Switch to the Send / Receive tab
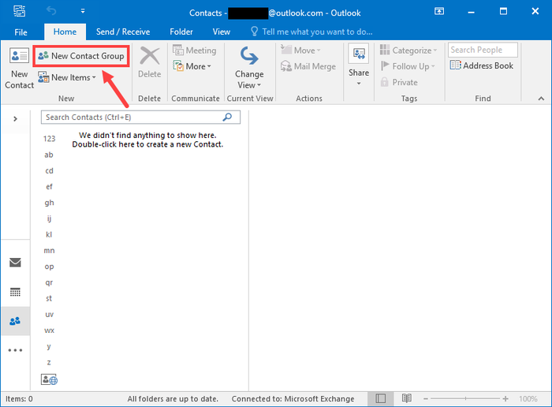 pos(121,32)
